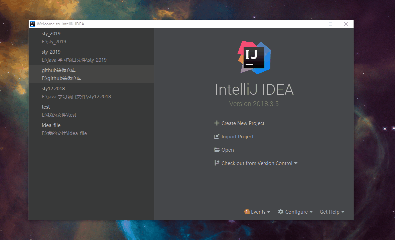Screen dimensions: 395x240
Task: Click the import arrow icon beside Import Project
Action: (x=217, y=136)
